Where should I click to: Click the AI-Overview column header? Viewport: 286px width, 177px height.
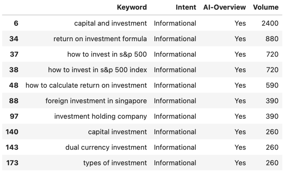225,8
